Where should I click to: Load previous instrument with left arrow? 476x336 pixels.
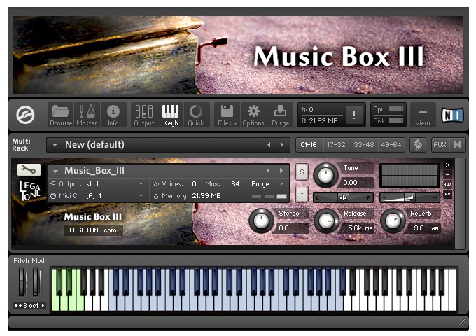pyautogui.click(x=268, y=171)
